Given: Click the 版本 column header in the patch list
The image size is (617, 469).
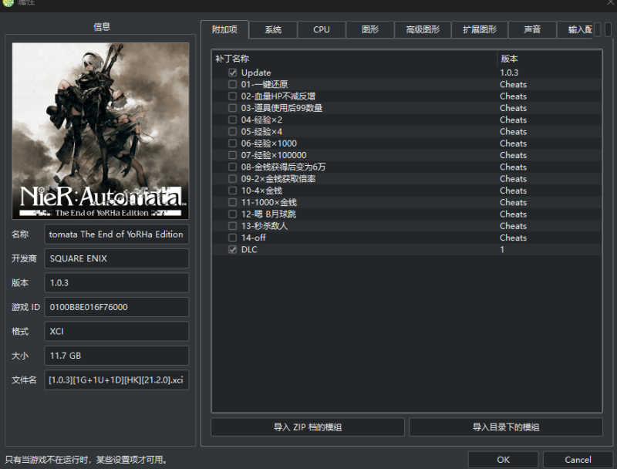Looking at the screenshot, I should [549, 59].
